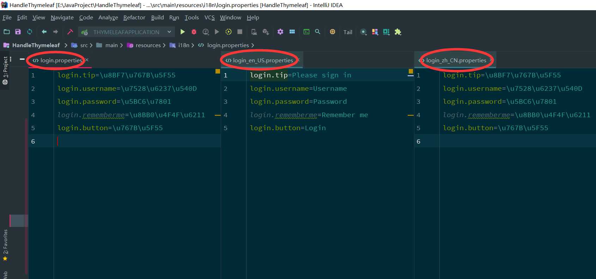596x279 pixels.
Task: Click the colorful blocks plugin icon
Action: 375,32
